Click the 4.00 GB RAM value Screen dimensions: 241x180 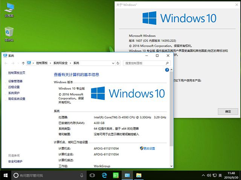[99, 123]
